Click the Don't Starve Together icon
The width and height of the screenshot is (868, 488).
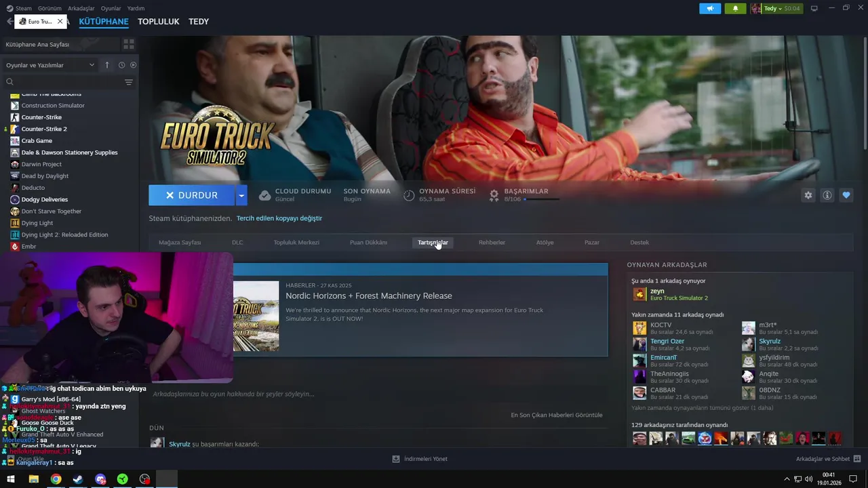point(15,211)
